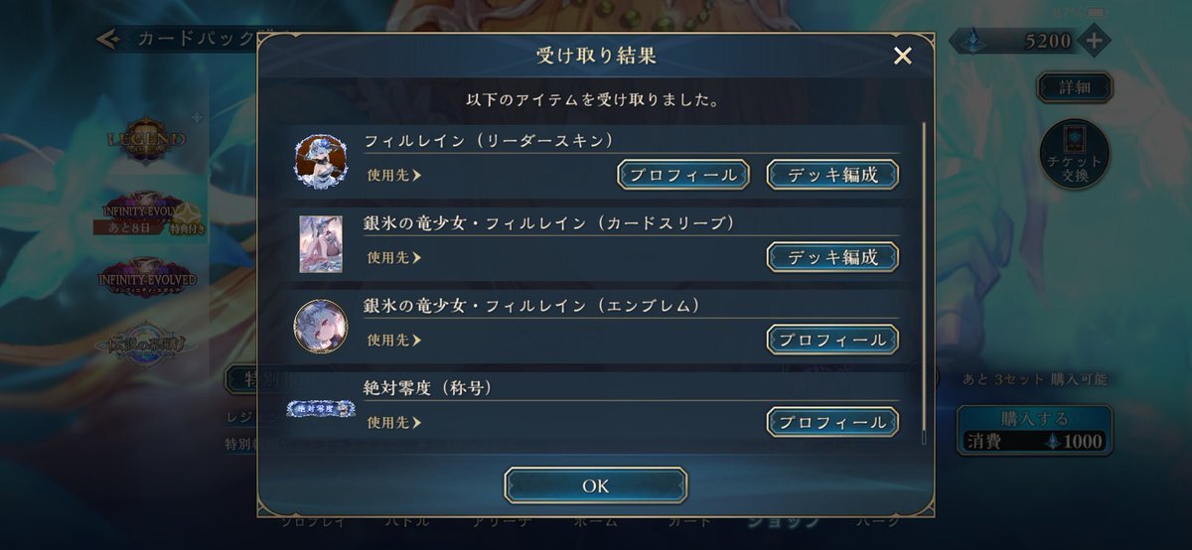The height and width of the screenshot is (550, 1192).
Task: Tap the plus icon beside 5200 crystals
Action: 1093,41
